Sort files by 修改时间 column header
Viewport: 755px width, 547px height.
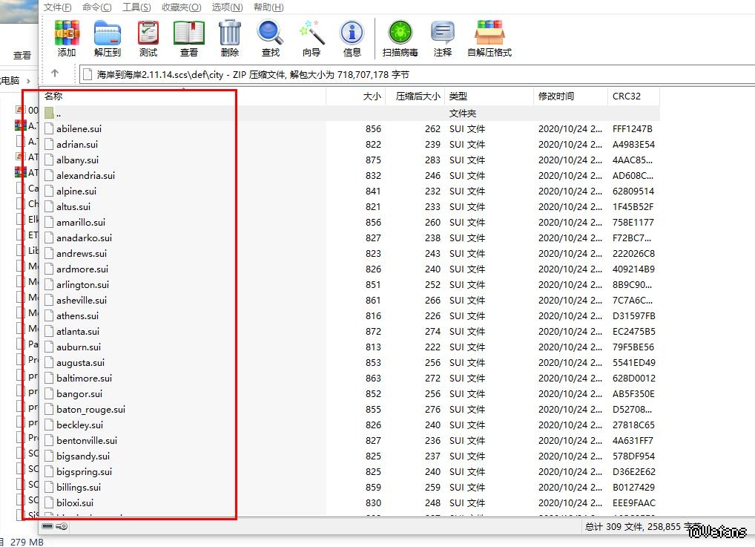pos(556,96)
